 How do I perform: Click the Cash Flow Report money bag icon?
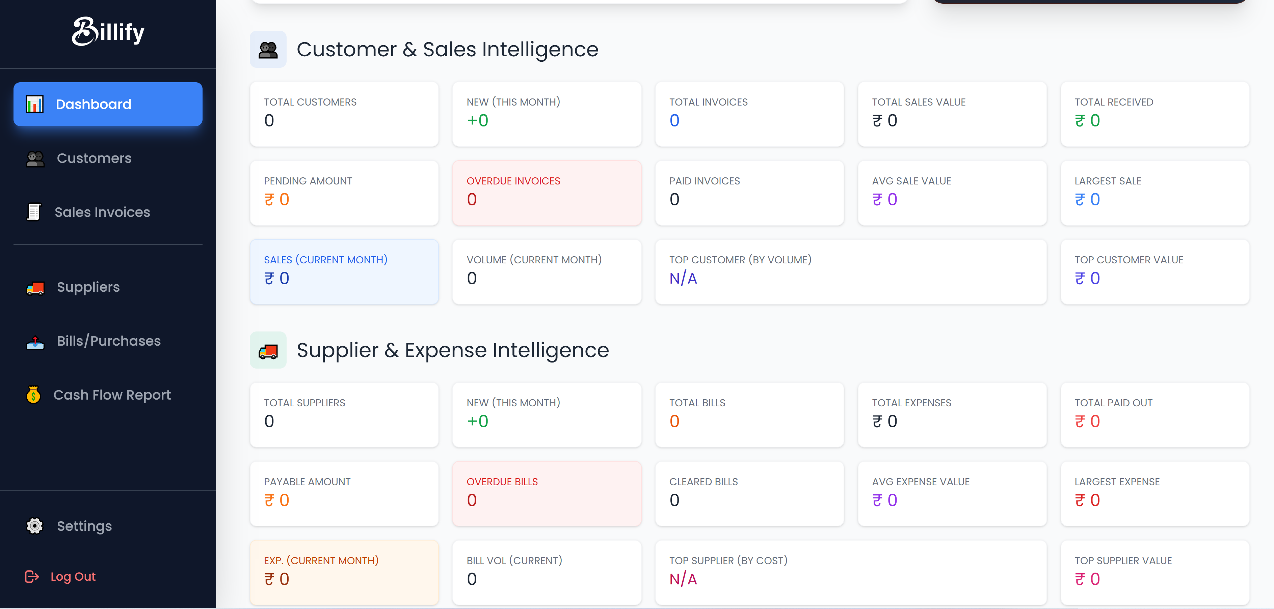pos(34,395)
